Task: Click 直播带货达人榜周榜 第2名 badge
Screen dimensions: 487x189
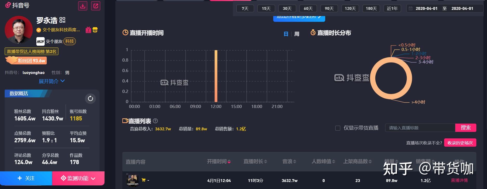Action: [x=31, y=51]
